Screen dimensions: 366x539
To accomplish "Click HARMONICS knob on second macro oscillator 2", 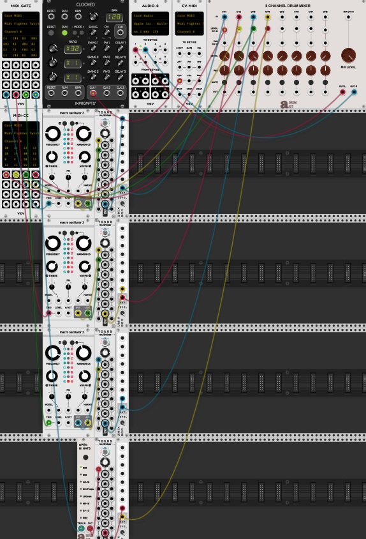I will 84,243.
